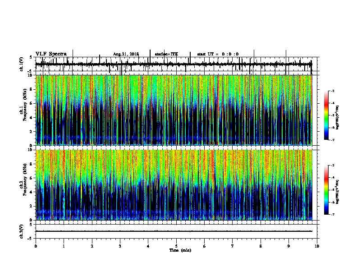Click the 'ch.1(V)' waveform axis label
357x276 pixels.
[x=21, y=64]
